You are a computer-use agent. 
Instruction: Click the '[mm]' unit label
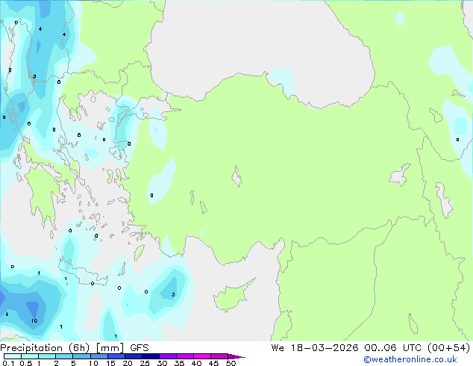[x=110, y=348]
